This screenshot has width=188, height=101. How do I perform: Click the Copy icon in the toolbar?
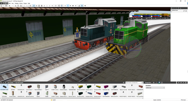pos(18,5)
